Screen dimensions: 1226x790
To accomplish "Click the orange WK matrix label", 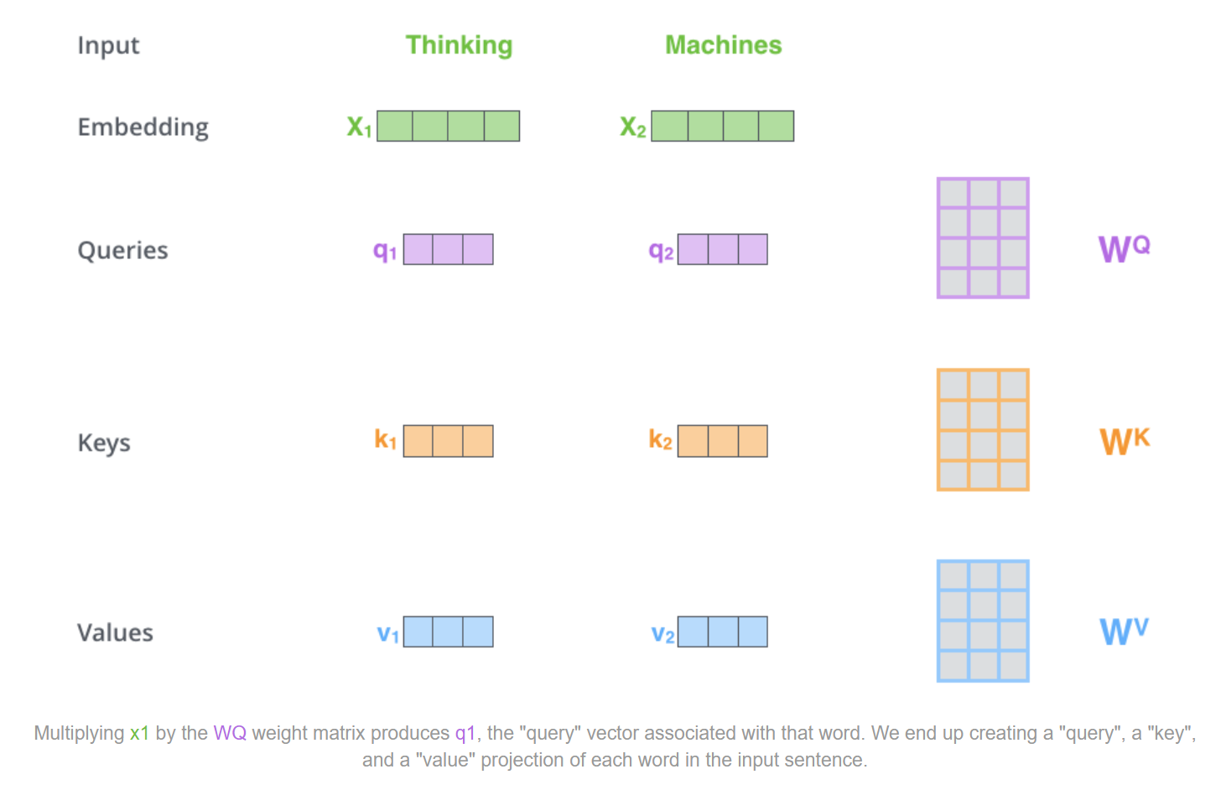I will point(1125,440).
